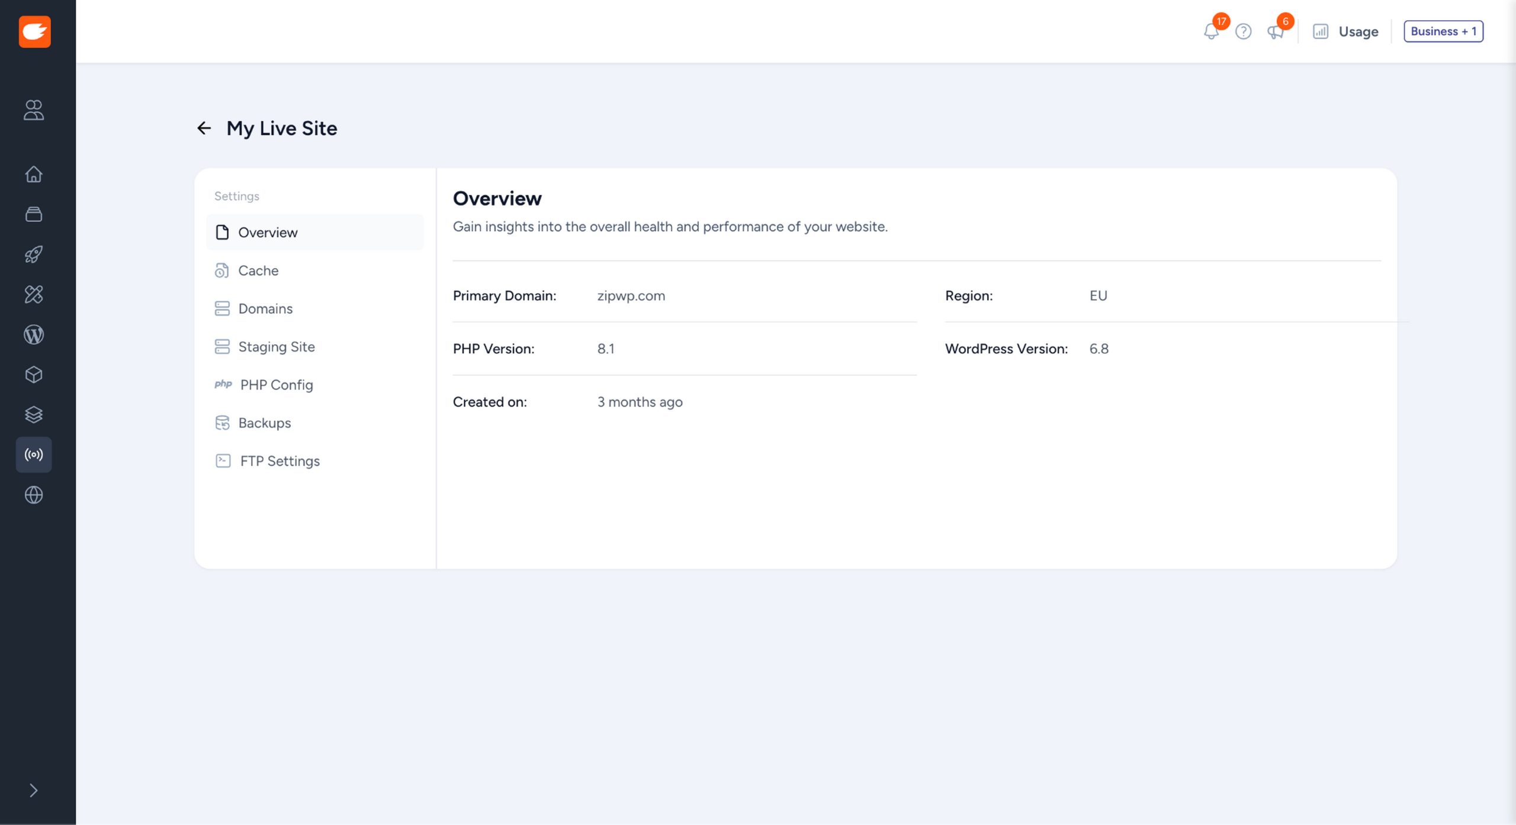Open the team members sidebar icon
The height and width of the screenshot is (825, 1516).
[x=34, y=110]
